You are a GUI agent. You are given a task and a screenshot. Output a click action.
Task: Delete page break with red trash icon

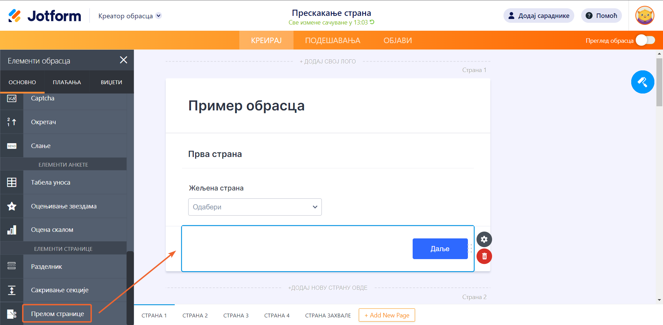coord(484,256)
